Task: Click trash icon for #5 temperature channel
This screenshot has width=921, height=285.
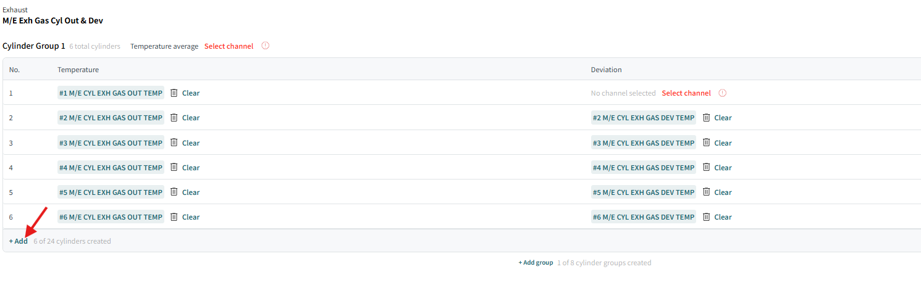Action: tap(174, 192)
